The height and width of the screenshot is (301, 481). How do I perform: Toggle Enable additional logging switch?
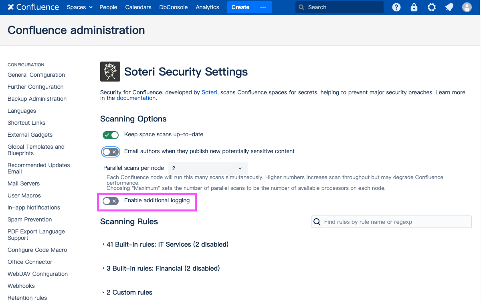[110, 201]
